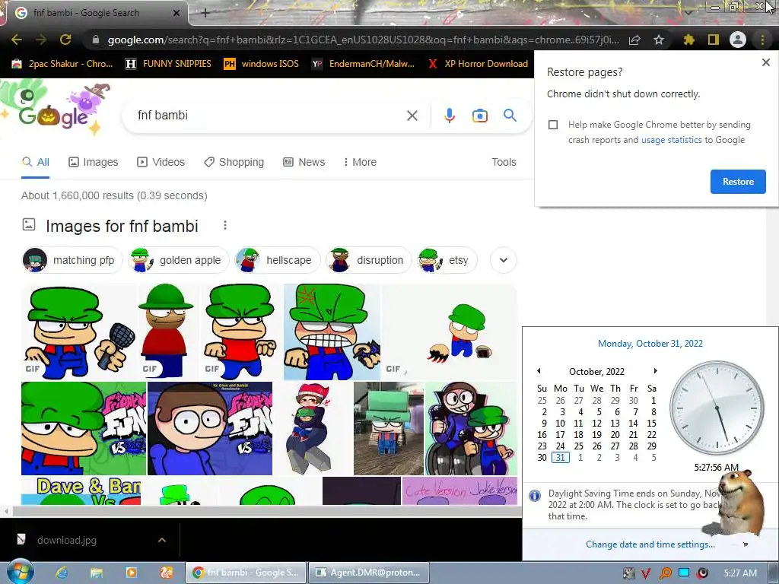Open the Chrome profile avatar
The height and width of the screenshot is (584, 779).
pyautogui.click(x=738, y=40)
